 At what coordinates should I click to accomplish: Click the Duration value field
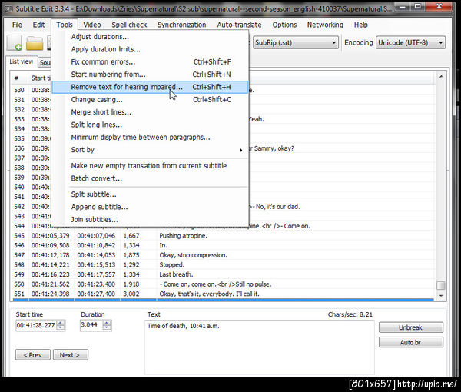pos(91,325)
